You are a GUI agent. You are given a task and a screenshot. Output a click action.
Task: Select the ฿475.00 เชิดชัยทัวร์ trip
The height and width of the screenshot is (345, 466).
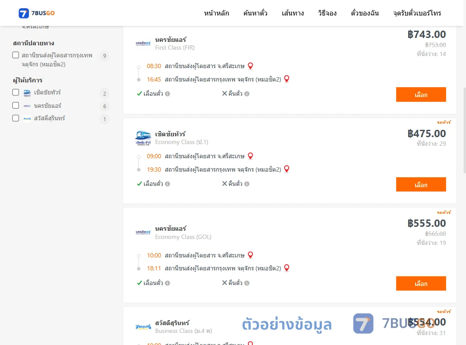tap(421, 185)
